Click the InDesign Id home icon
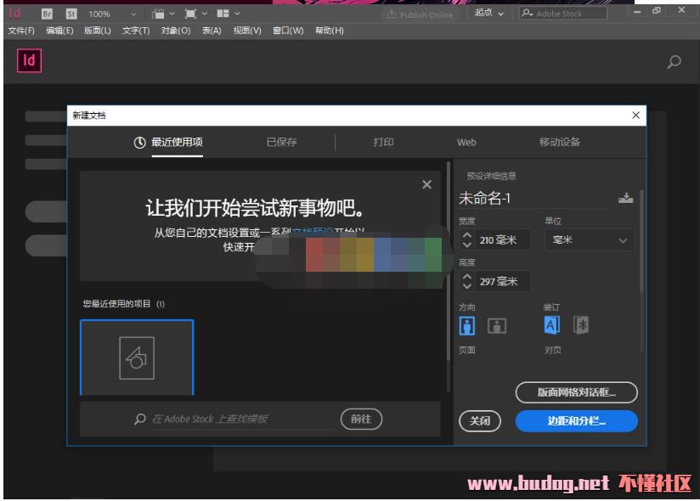Screen dimensions: 700x501 pyautogui.click(x=28, y=61)
